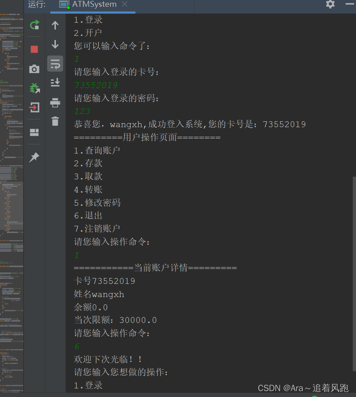This screenshot has height=397, width=356.
Task: Click the down arrow to go down the stack trace
Action: tap(55, 44)
